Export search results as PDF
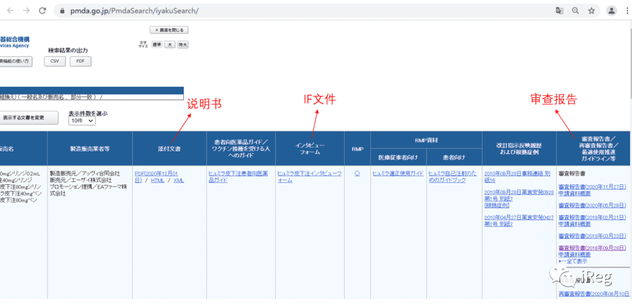Viewport: 632px width, 306px height. pos(80,61)
